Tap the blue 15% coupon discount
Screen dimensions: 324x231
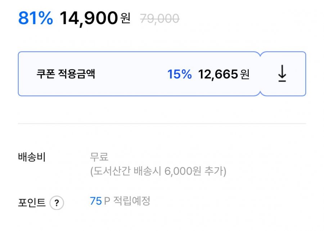179,74
